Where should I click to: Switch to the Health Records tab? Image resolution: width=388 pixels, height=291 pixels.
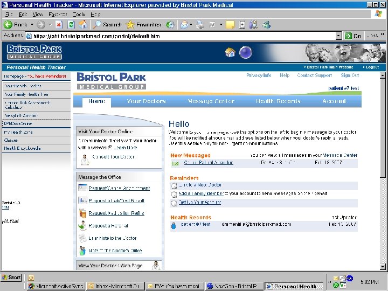278,101
